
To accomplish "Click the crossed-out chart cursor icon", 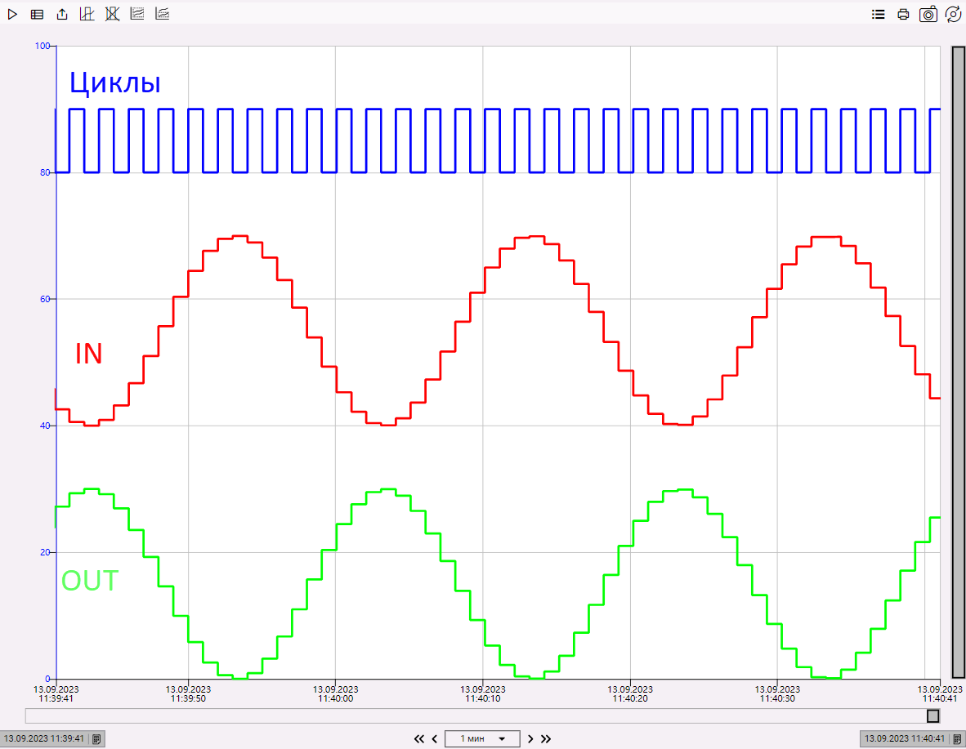I will [113, 14].
